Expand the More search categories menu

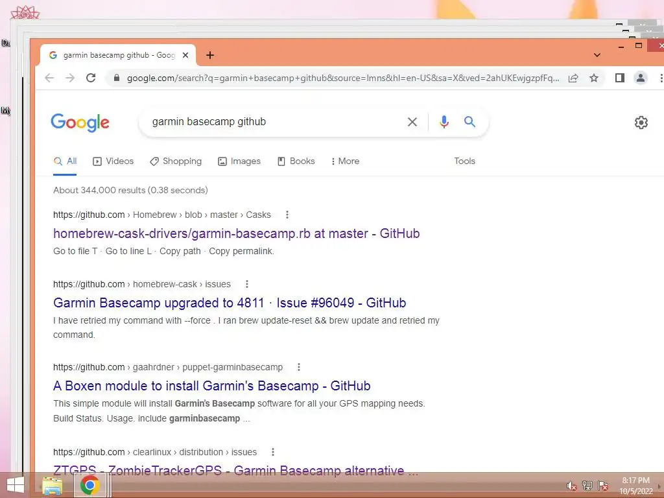pyautogui.click(x=345, y=161)
